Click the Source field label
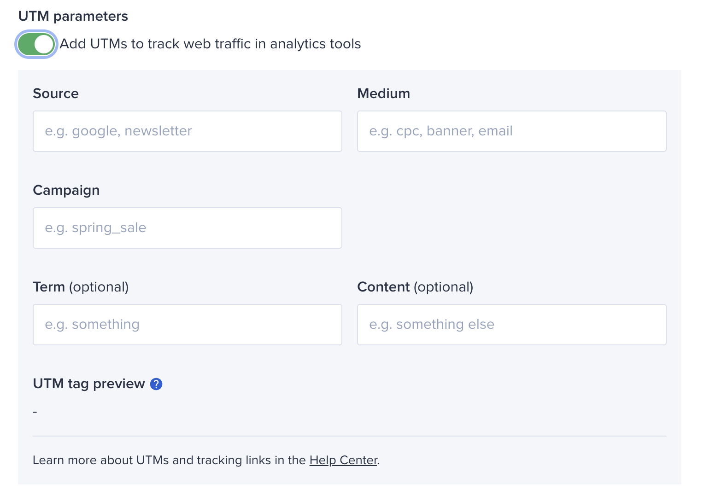This screenshot has height=501, width=704. (56, 93)
